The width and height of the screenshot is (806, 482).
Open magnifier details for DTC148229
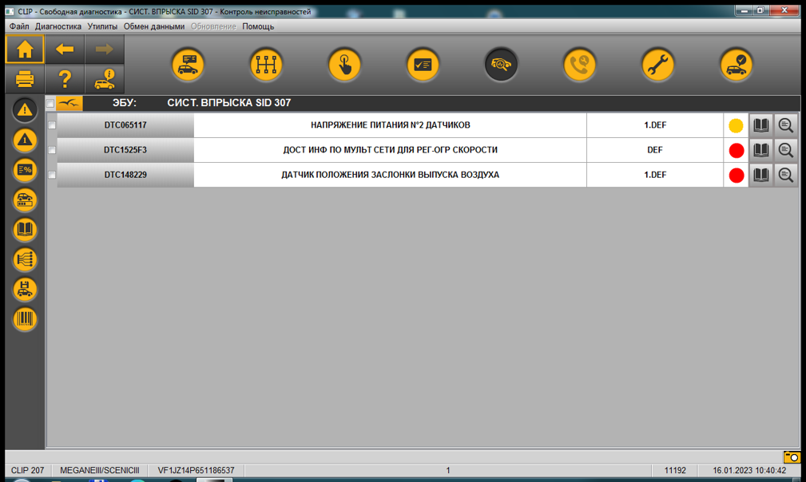coord(785,175)
